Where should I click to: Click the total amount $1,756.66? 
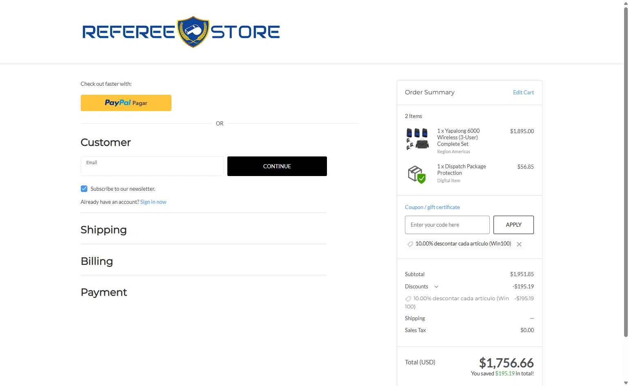pyautogui.click(x=506, y=363)
